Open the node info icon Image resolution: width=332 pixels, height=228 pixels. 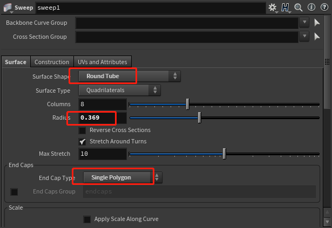(311, 7)
